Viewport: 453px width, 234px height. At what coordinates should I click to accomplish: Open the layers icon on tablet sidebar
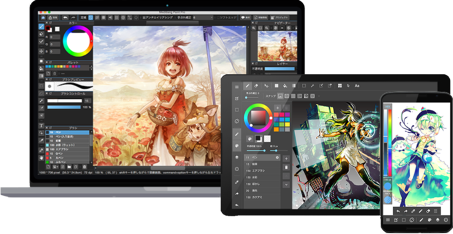pyautogui.click(x=237, y=157)
